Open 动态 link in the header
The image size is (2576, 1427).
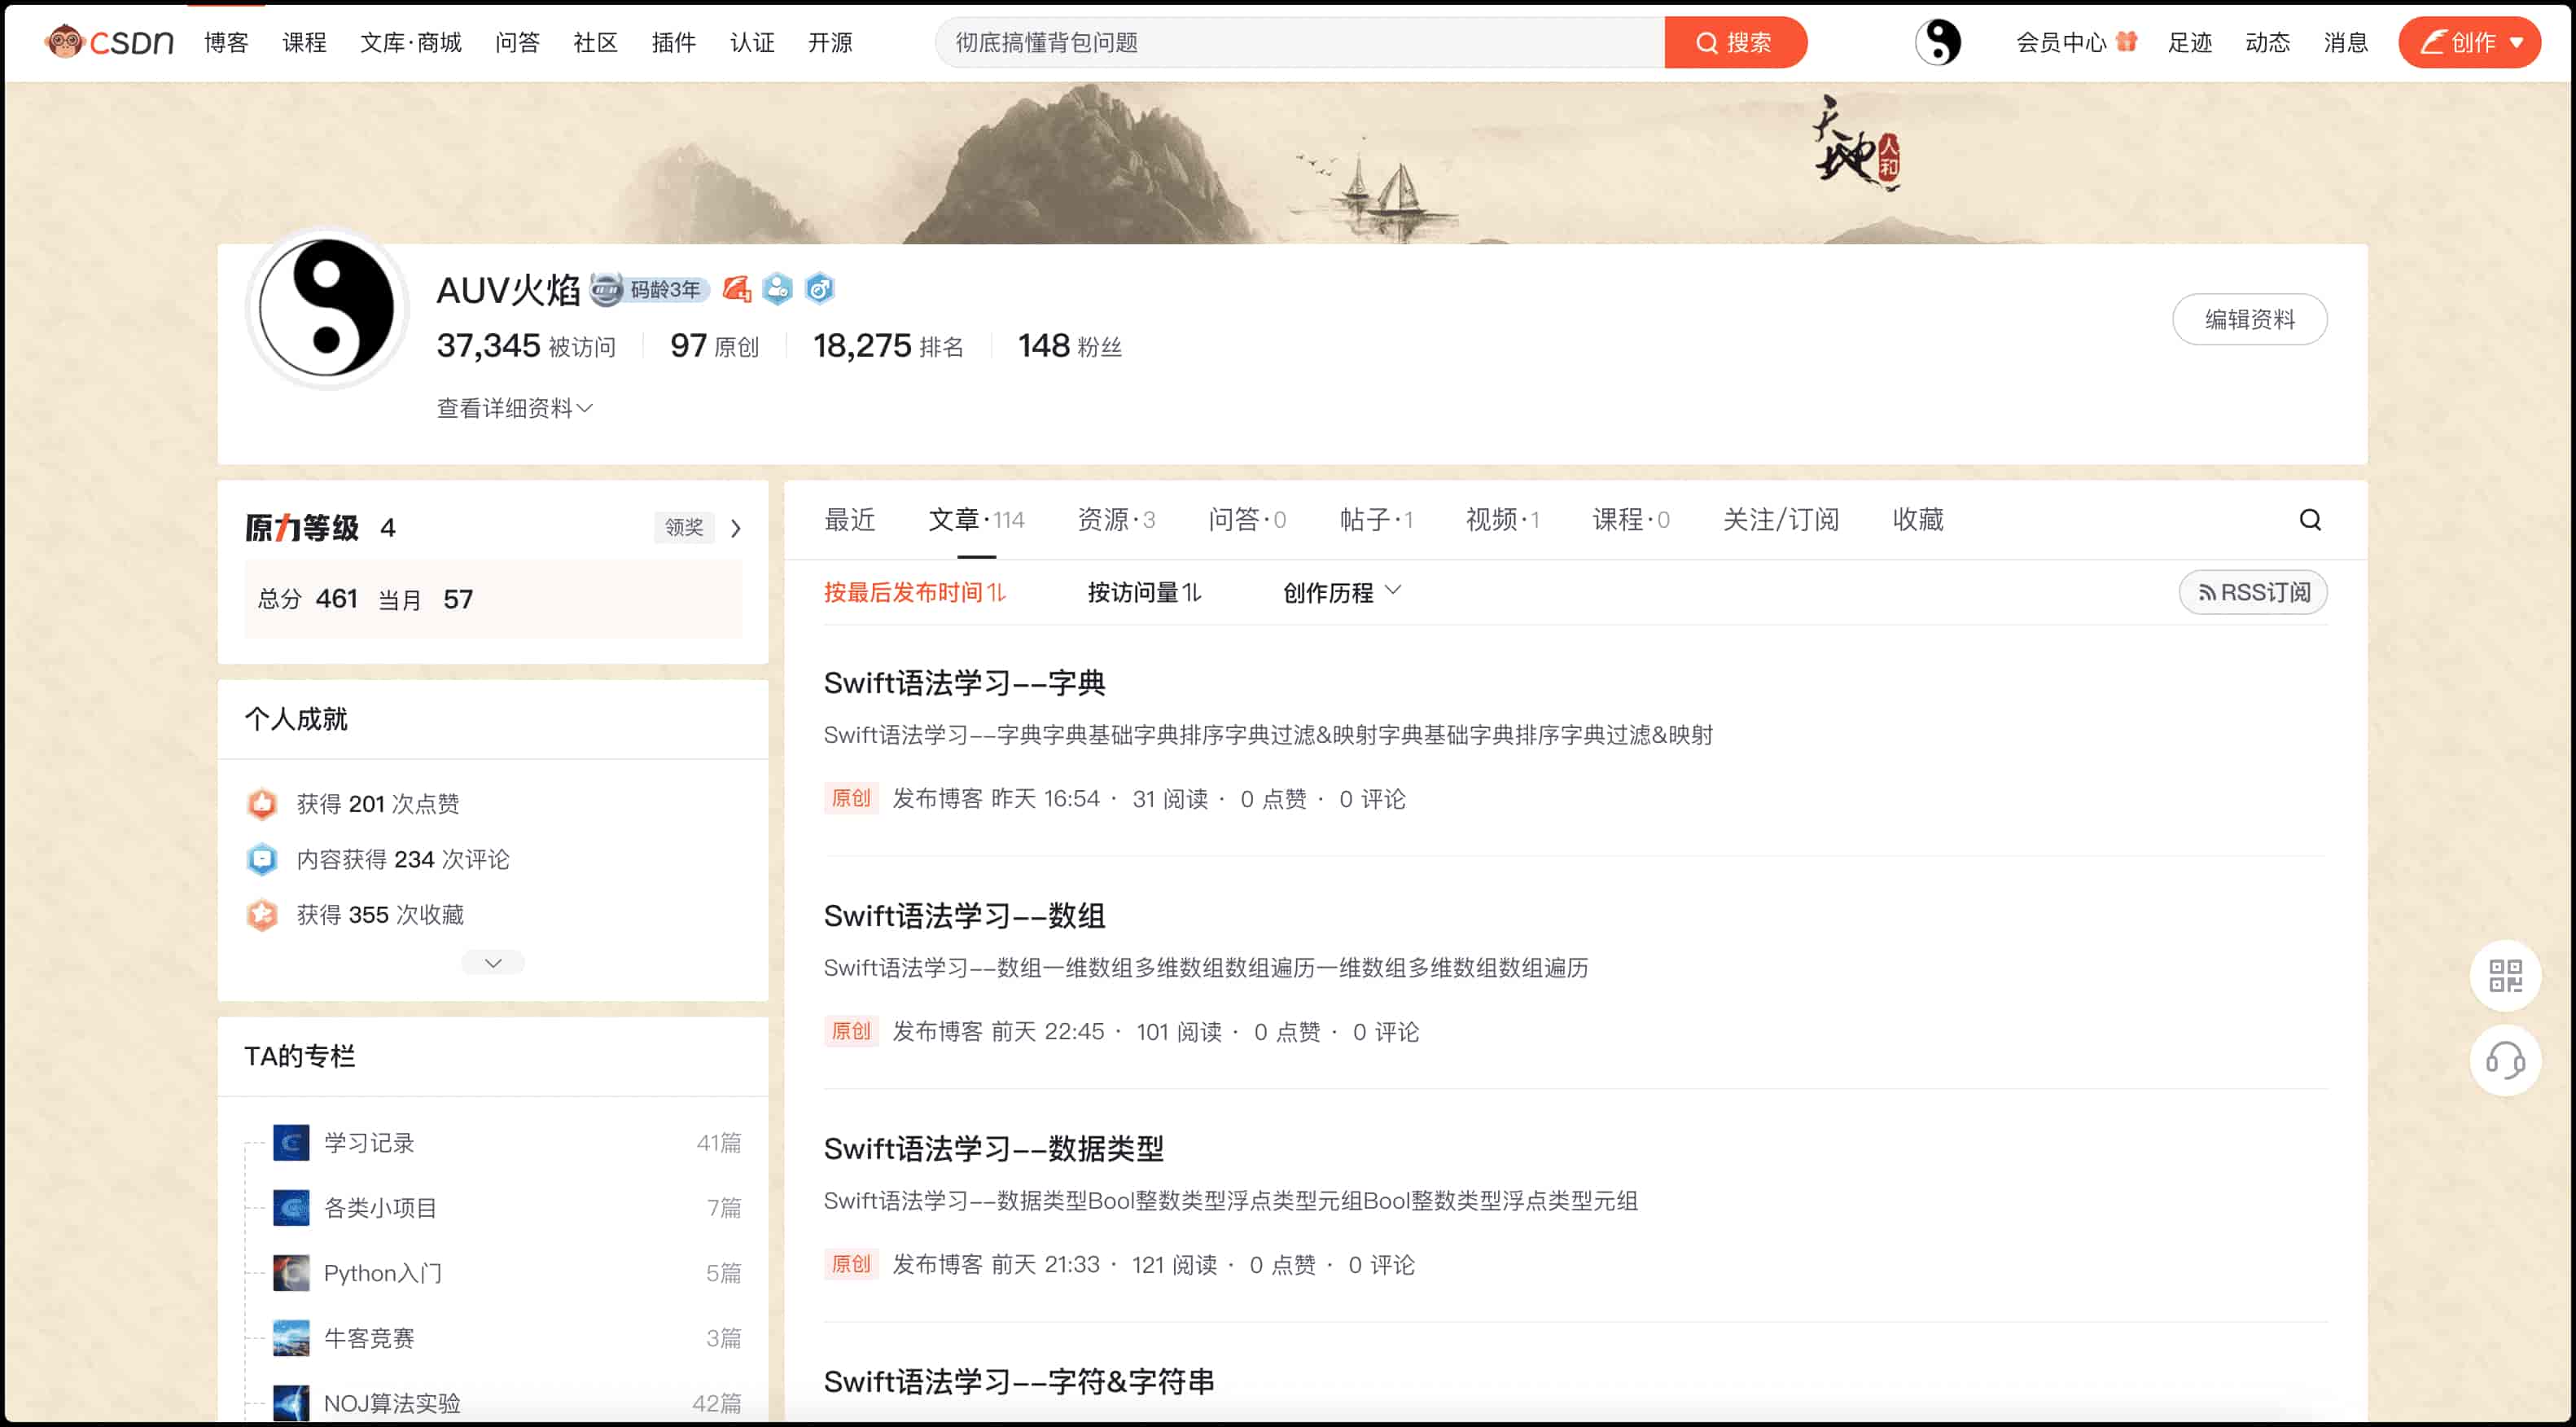pos(2268,42)
